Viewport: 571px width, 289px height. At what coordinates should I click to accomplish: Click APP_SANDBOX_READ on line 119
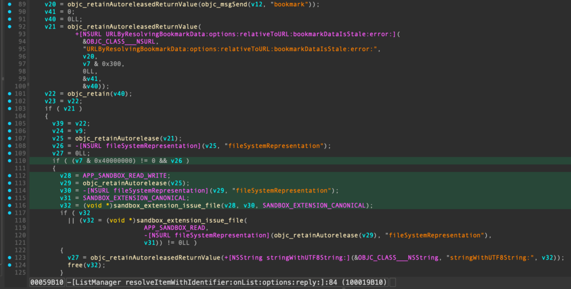175,228
